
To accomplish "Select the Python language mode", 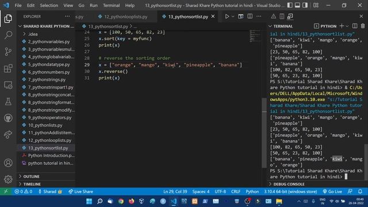I will (252, 191).
